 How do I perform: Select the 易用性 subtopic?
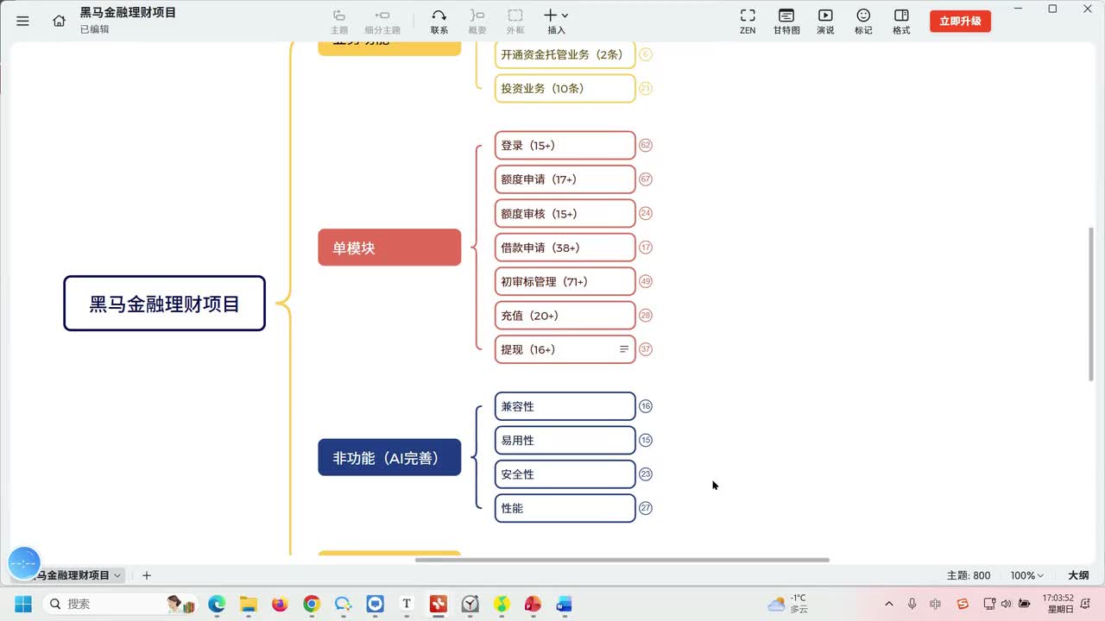565,440
